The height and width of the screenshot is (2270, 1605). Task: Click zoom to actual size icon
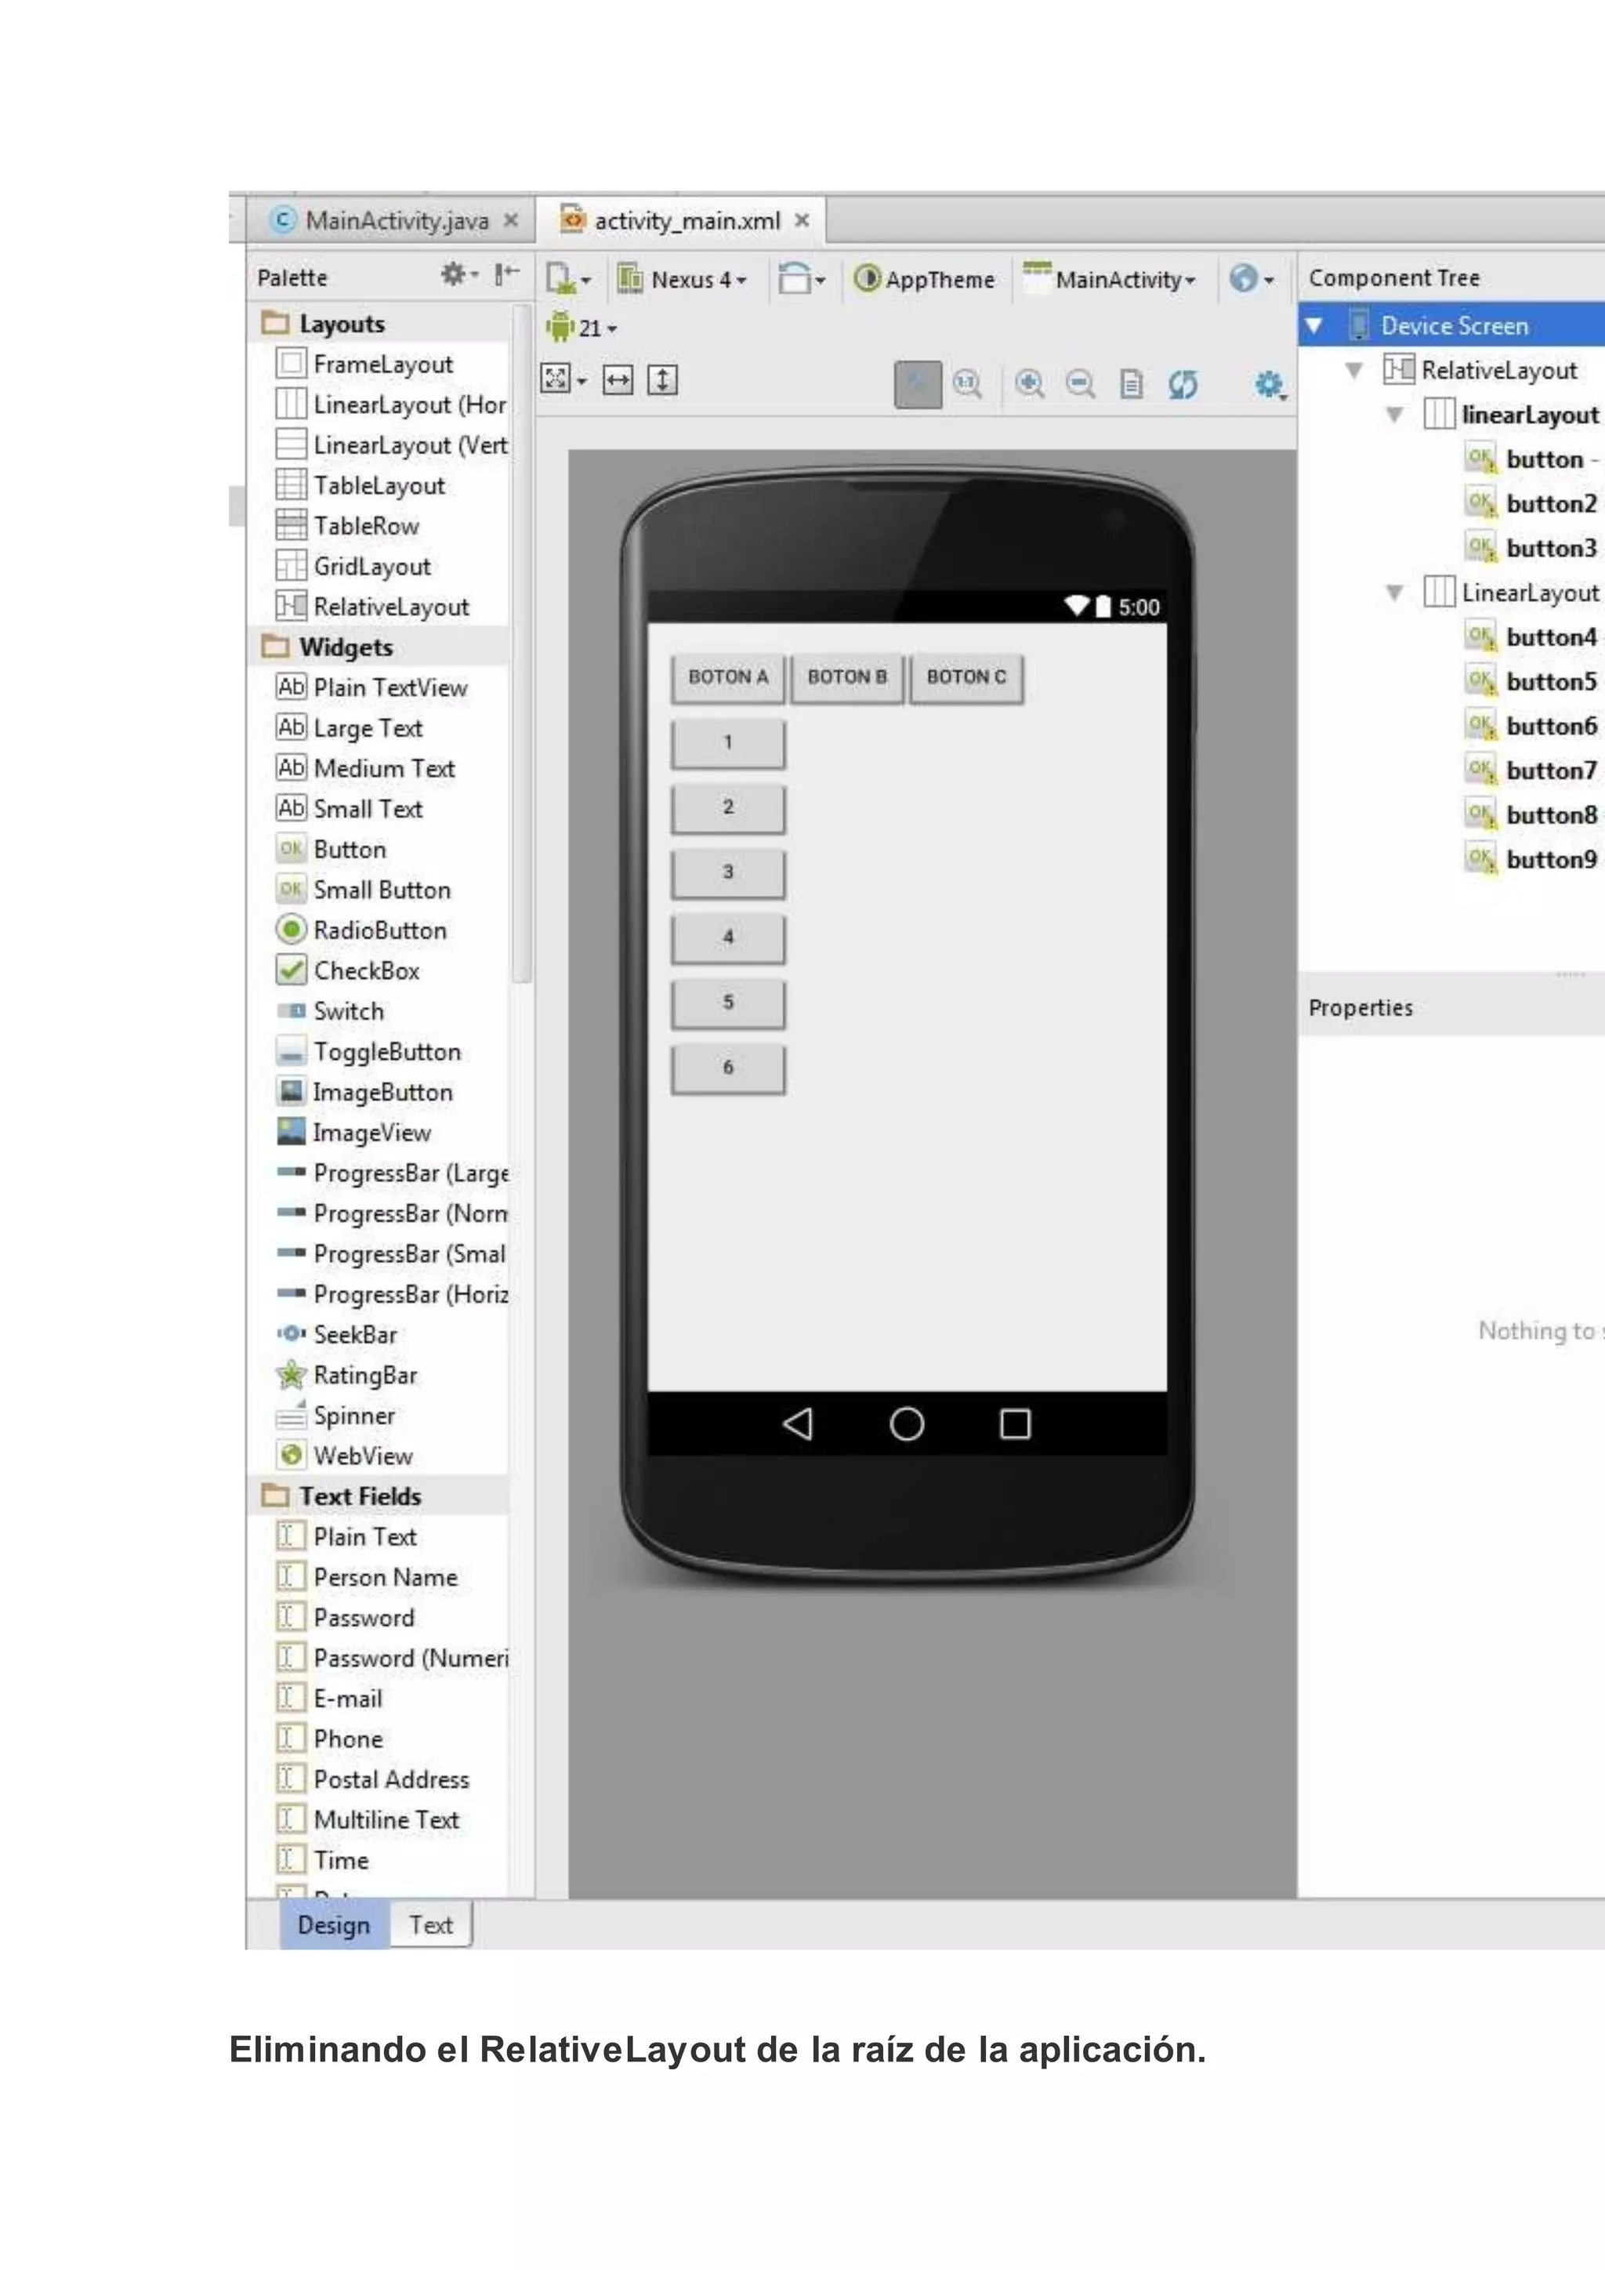(966, 383)
